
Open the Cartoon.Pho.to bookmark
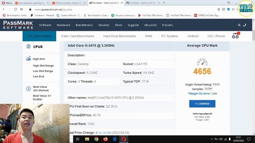click(69, 15)
